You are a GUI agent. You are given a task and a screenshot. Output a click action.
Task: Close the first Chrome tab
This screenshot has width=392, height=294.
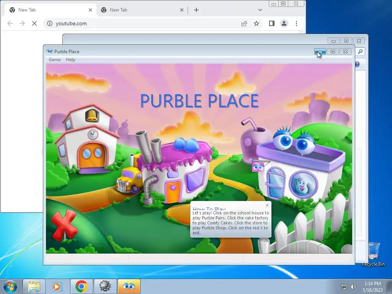coord(90,10)
